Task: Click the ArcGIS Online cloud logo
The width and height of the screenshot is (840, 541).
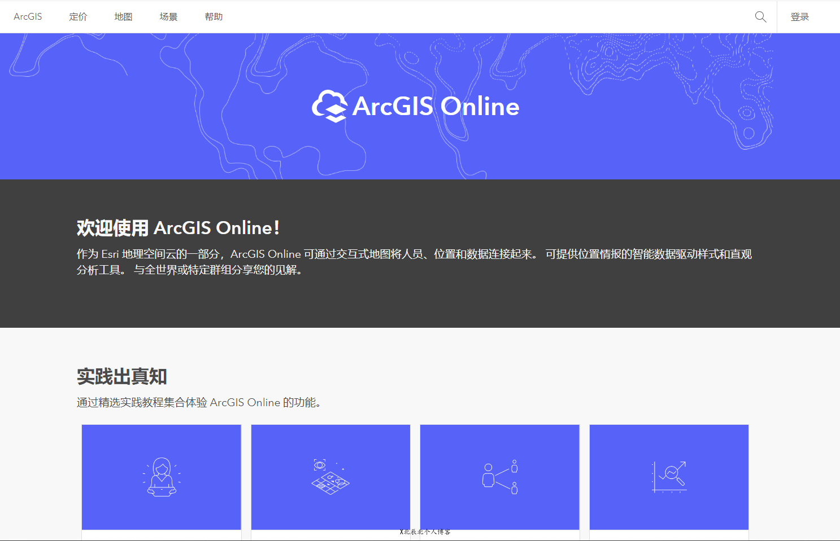Action: [330, 106]
